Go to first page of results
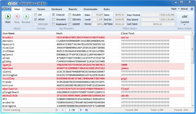 57,110
